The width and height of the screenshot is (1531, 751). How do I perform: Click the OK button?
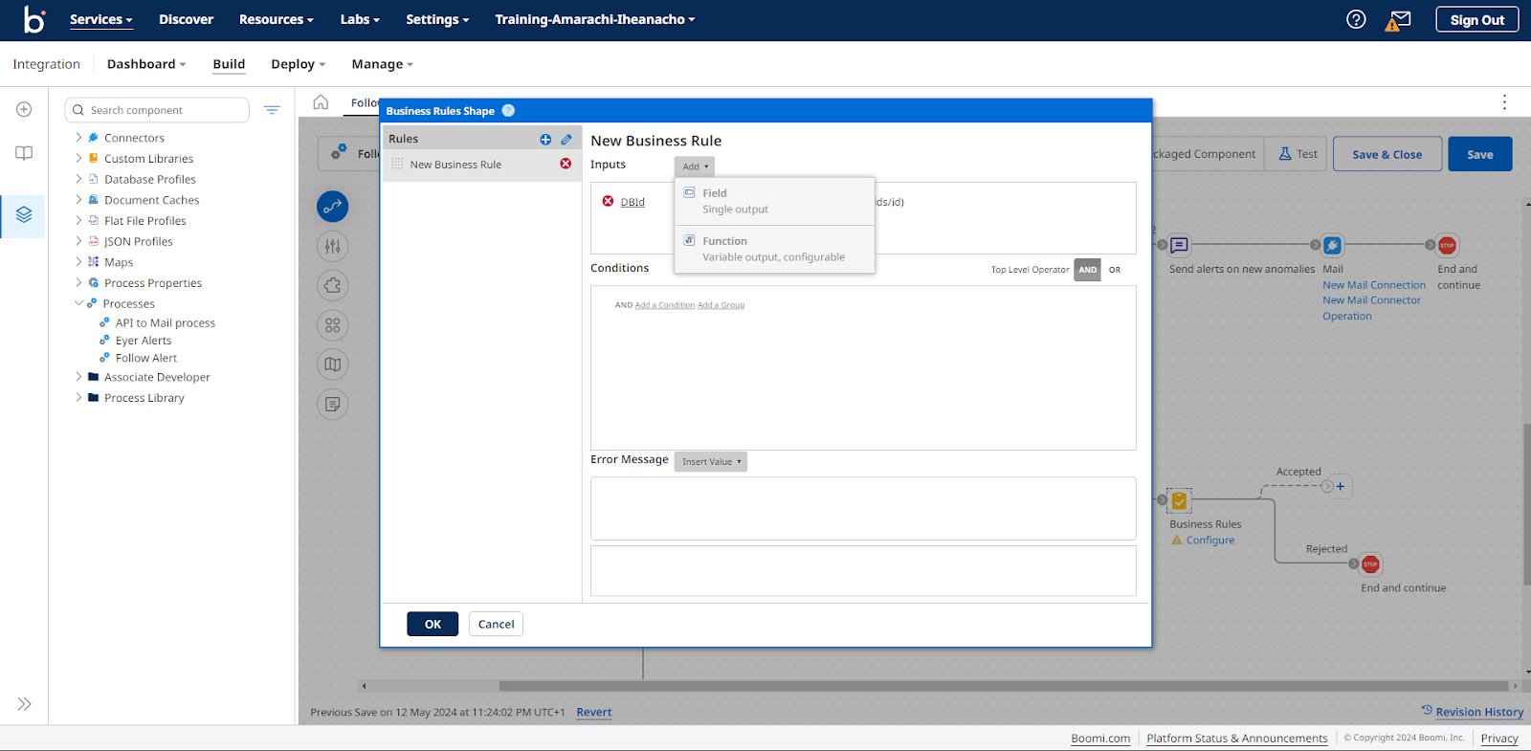[x=433, y=624]
